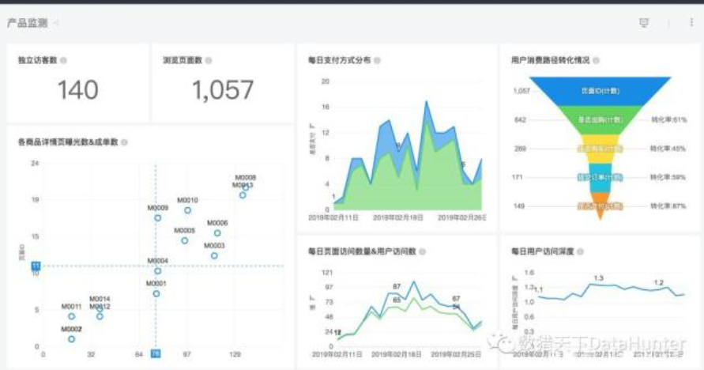The height and width of the screenshot is (370, 704).
Task: Click 转化率:87% label beside funnel
Action: click(668, 206)
